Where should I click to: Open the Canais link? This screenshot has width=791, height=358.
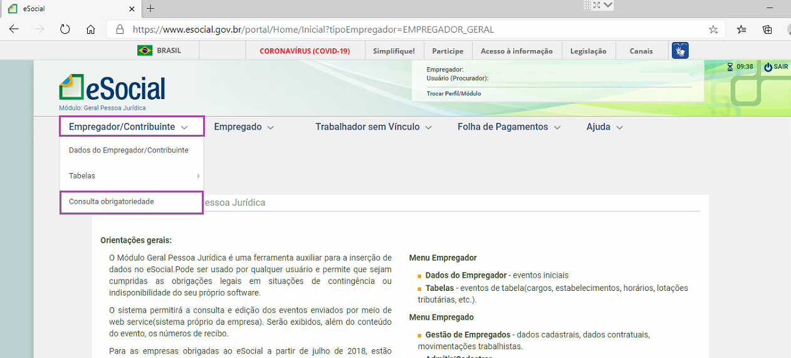coord(641,51)
